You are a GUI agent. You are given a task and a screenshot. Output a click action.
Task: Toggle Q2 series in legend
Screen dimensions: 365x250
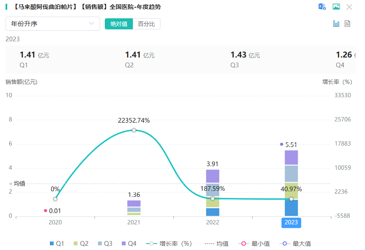[x=81, y=244]
